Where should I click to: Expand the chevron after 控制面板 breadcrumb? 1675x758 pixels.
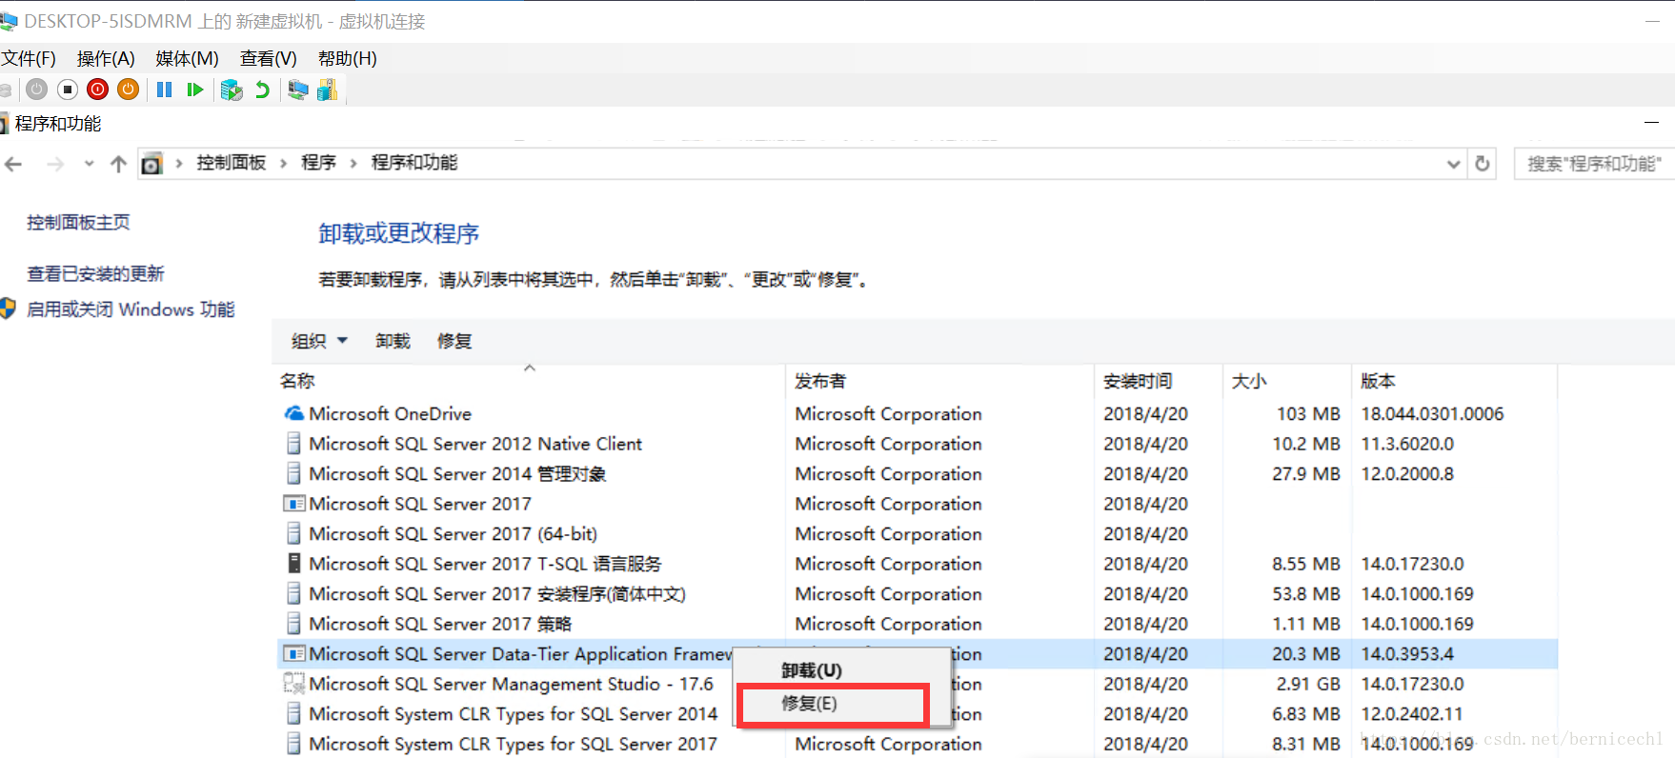283,164
